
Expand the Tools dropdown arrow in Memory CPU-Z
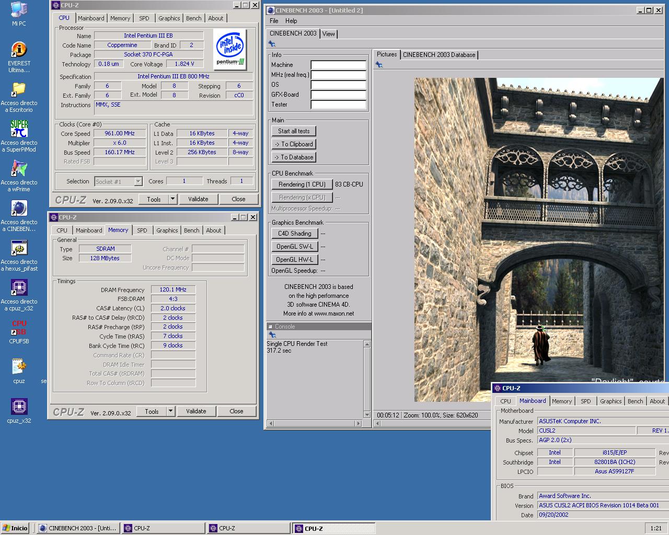pyautogui.click(x=170, y=411)
